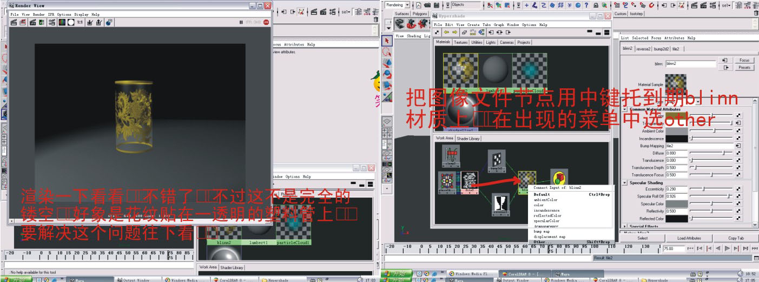Click the redo previous render icon in Render View
Screen dimensions: 759x282
(x=13, y=23)
